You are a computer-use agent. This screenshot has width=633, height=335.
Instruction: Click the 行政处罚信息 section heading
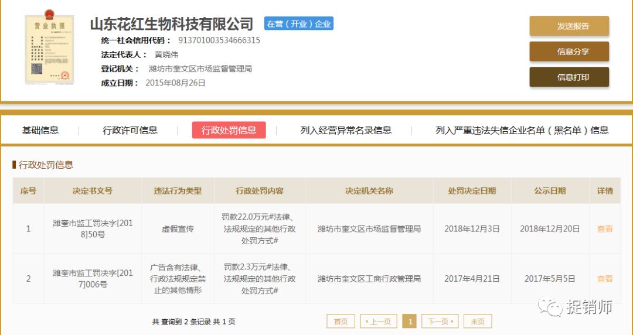pyautogui.click(x=46, y=165)
